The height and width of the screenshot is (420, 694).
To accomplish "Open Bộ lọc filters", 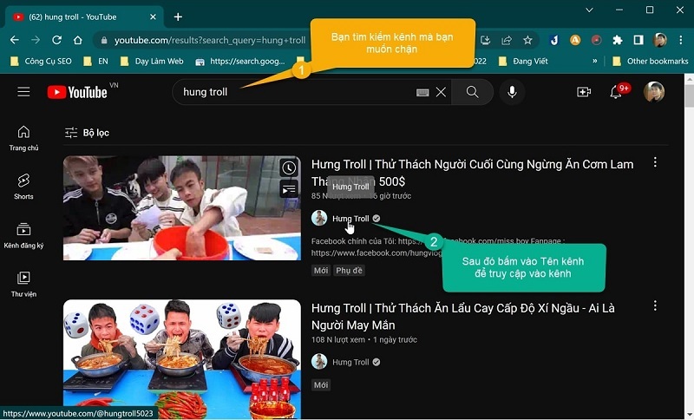I will [87, 132].
